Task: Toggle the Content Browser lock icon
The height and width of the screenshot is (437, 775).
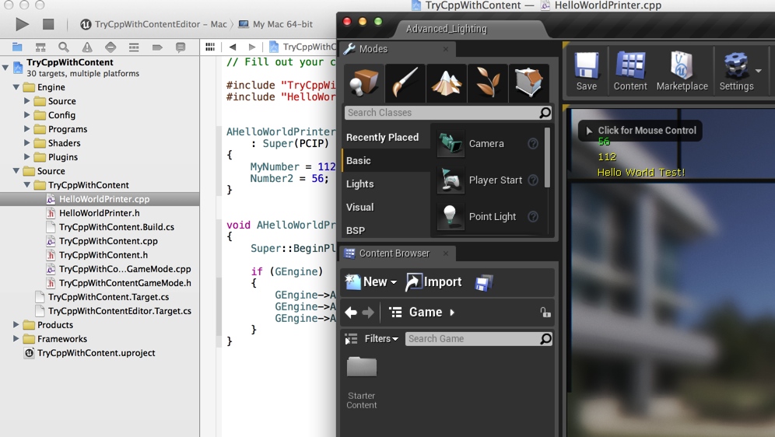Action: (545, 312)
